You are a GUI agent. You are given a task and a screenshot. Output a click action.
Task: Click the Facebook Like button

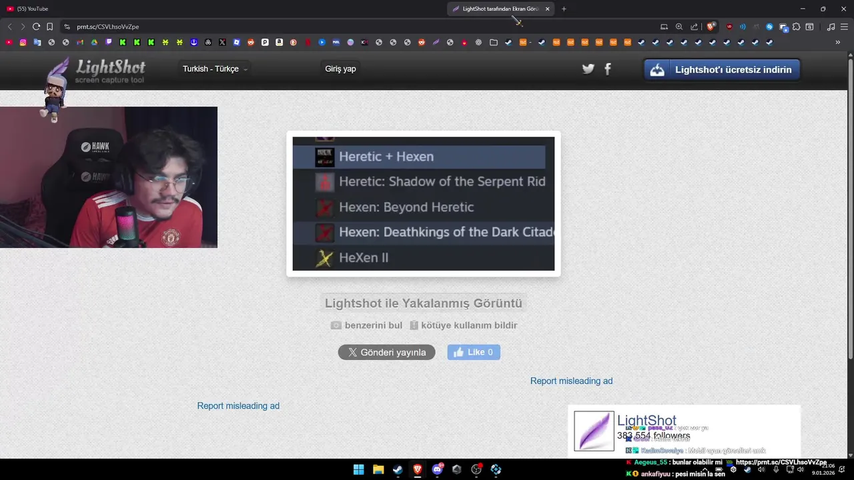coord(474,352)
